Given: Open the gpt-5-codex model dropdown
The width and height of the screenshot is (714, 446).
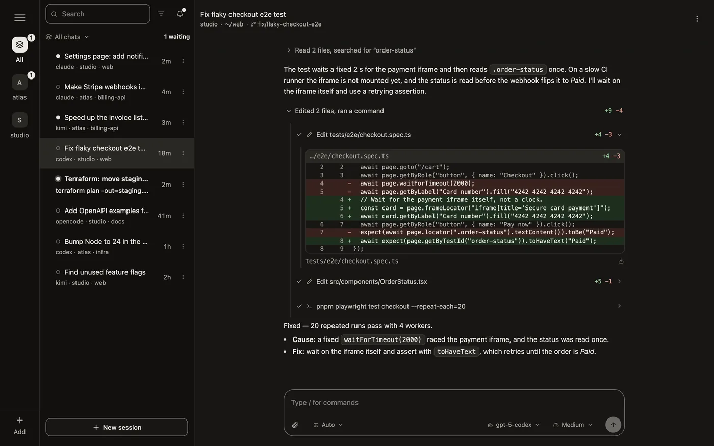Looking at the screenshot, I should coord(514,425).
